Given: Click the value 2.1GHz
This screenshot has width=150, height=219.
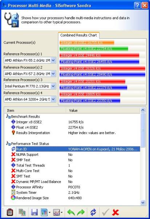Looking at the screenshot, I should [x=74, y=192].
